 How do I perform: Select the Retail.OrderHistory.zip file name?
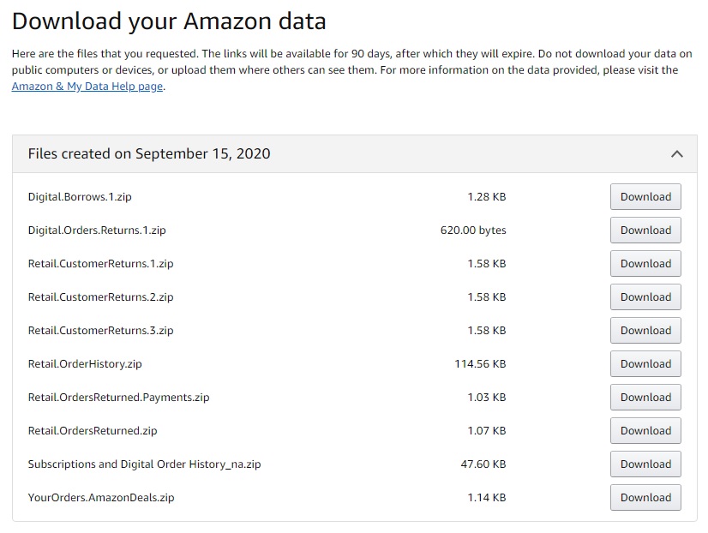pos(82,363)
